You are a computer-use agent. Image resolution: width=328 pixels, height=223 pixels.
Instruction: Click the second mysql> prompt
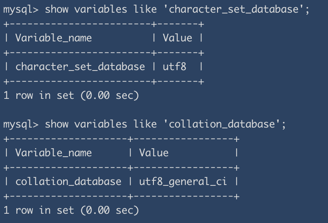click(21, 124)
